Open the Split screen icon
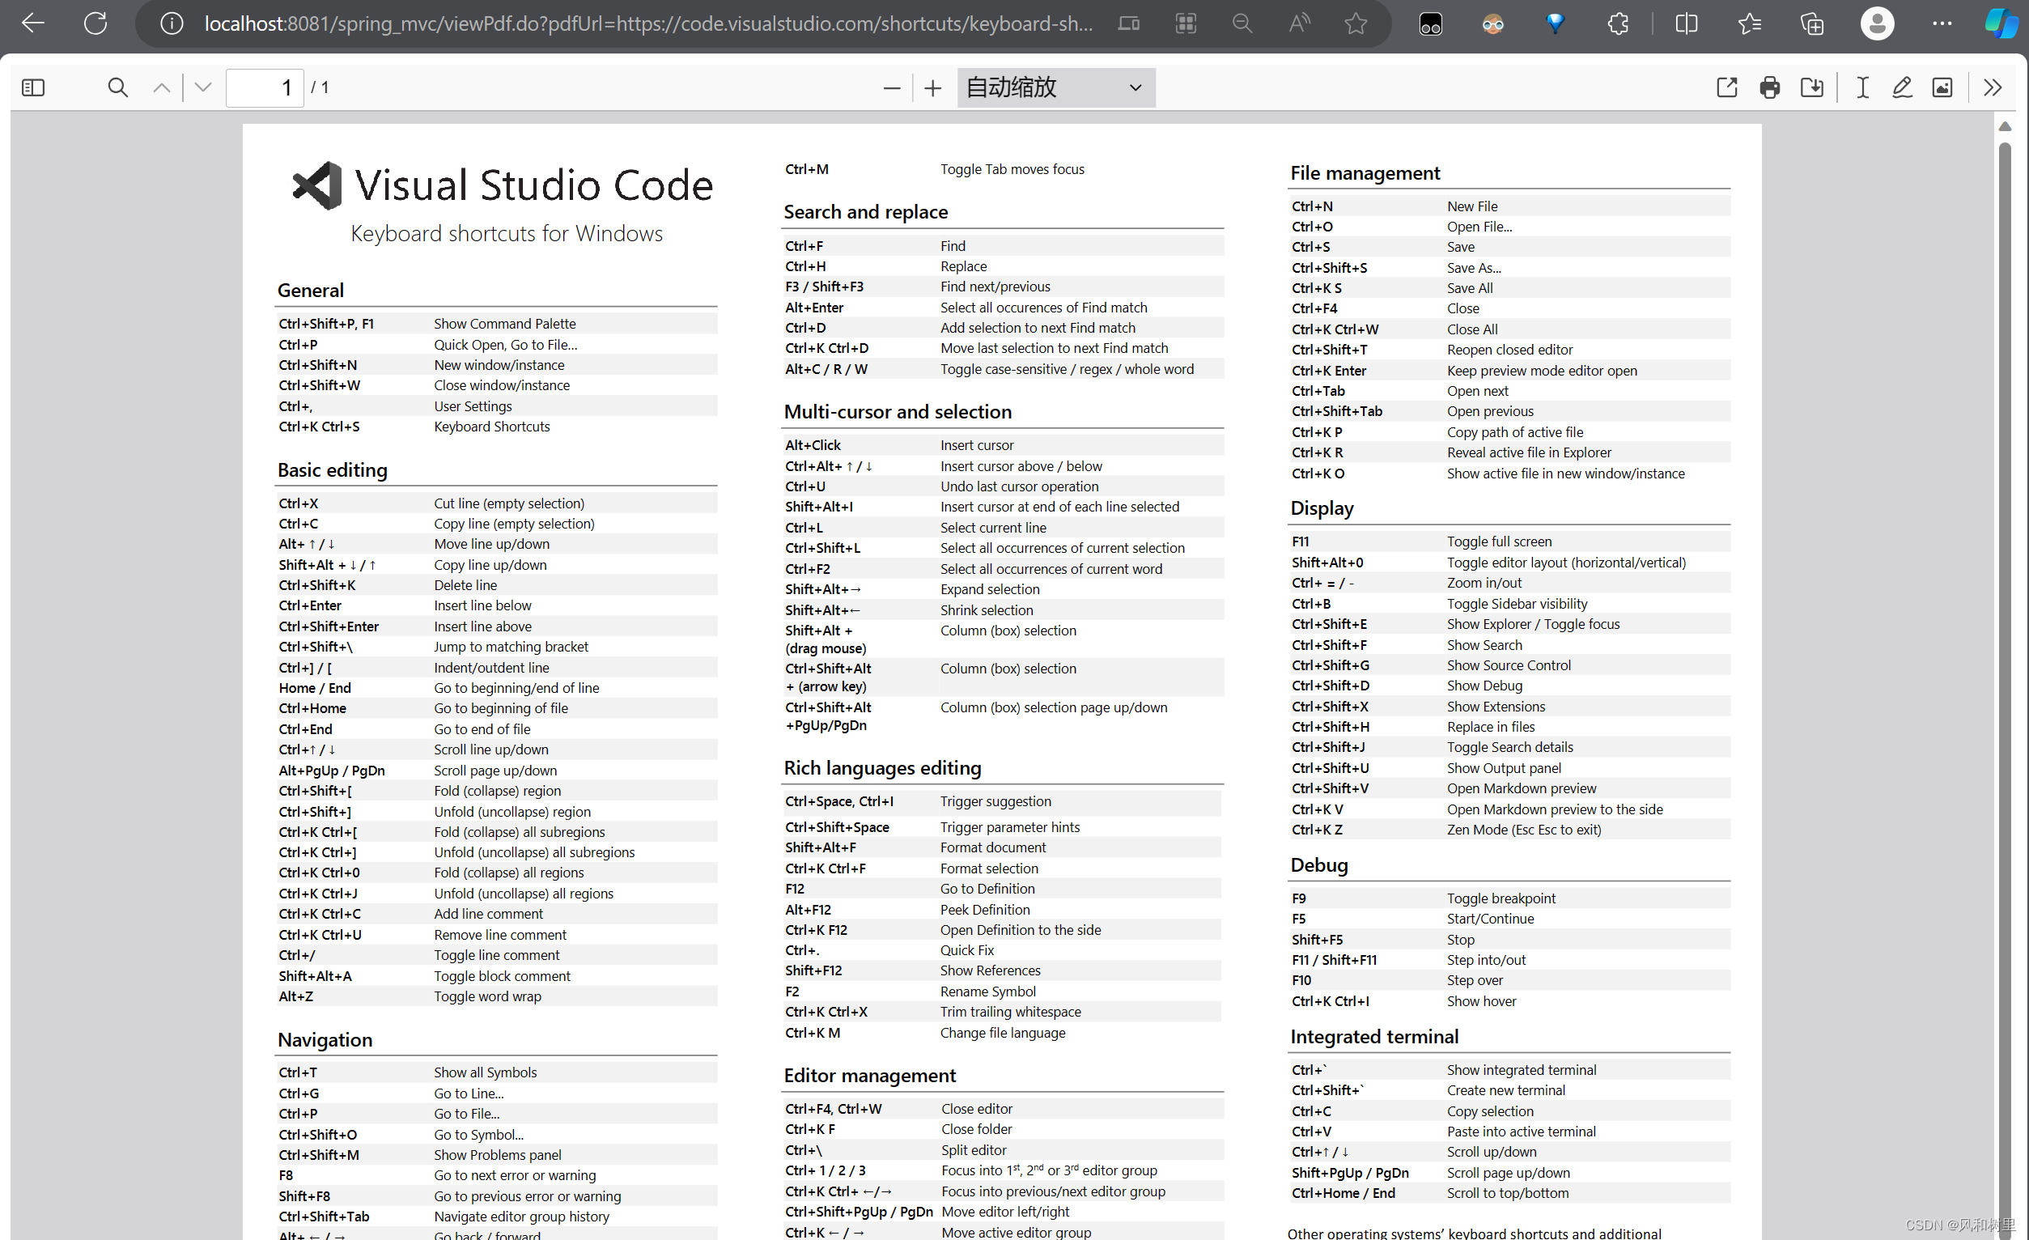 [1687, 24]
